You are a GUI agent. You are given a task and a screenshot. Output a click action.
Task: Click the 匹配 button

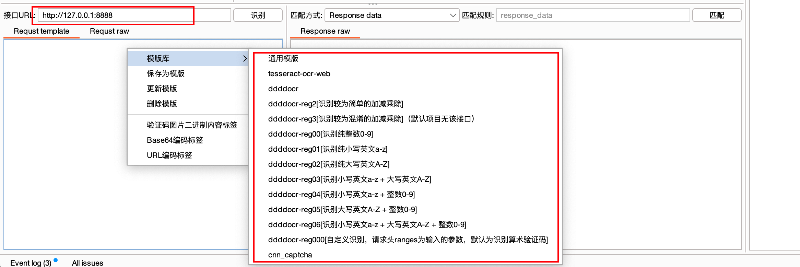(717, 15)
